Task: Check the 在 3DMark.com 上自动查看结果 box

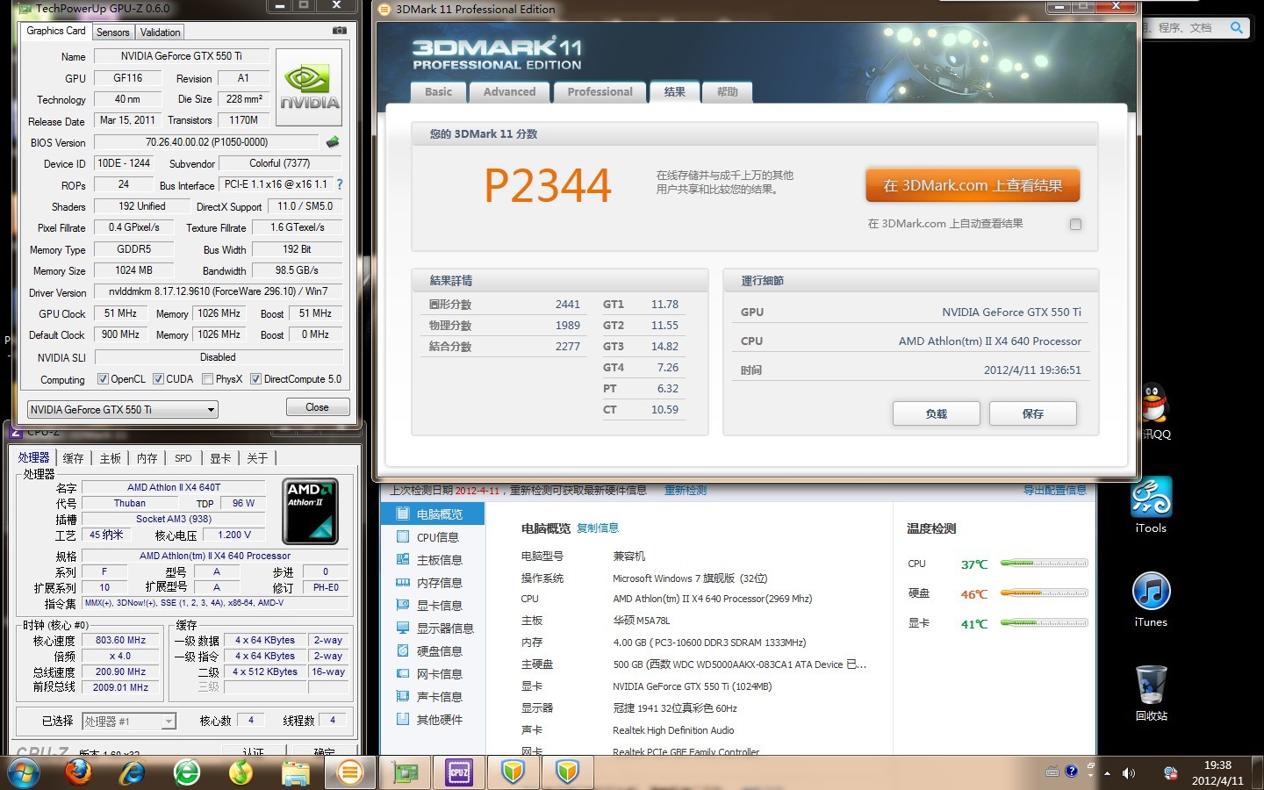Action: pos(1075,225)
